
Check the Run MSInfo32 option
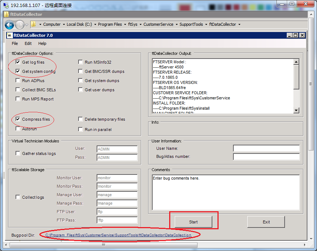pos(80,62)
